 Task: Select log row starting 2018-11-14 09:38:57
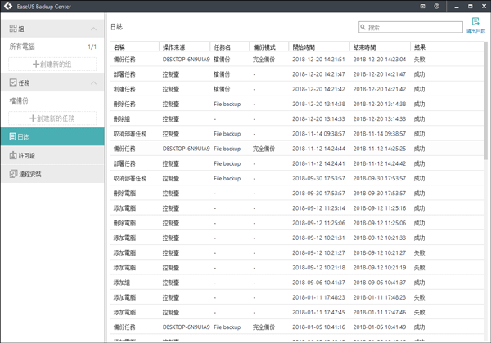297,134
